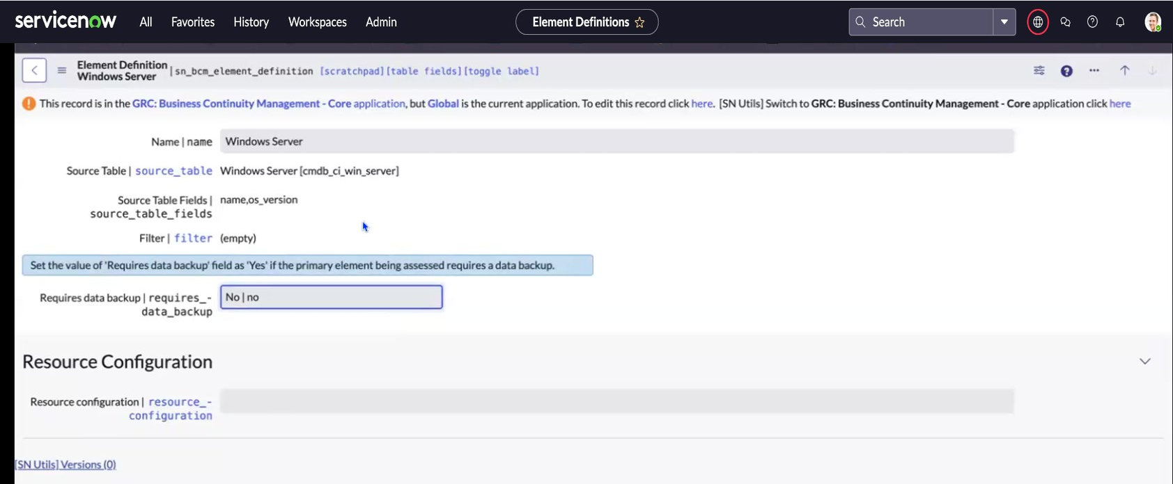This screenshot has width=1173, height=484.
Task: Go back with the left chevron button
Action: [34, 70]
